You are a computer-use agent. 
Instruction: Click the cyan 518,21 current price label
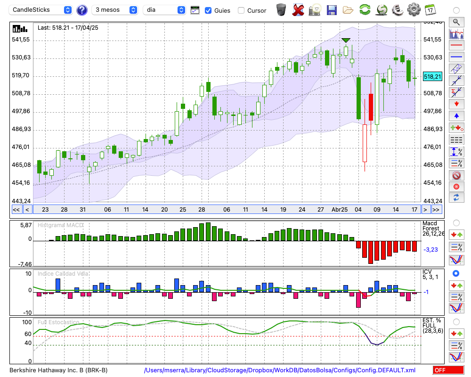[432, 77]
